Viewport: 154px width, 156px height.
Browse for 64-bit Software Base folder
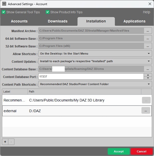(148, 38)
